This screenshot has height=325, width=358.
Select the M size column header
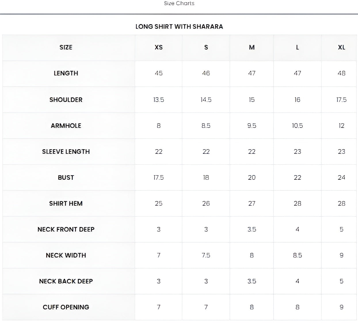[252, 47]
